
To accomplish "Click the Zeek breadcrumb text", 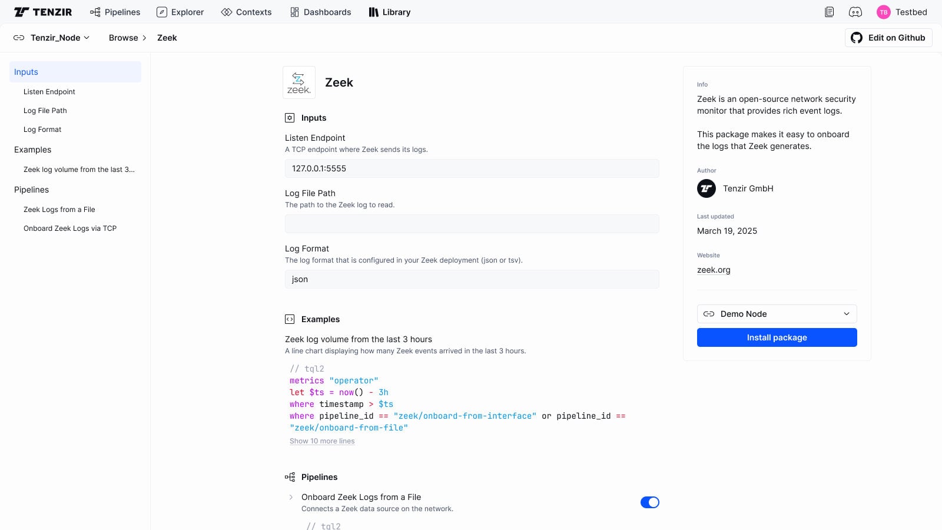I will (167, 38).
